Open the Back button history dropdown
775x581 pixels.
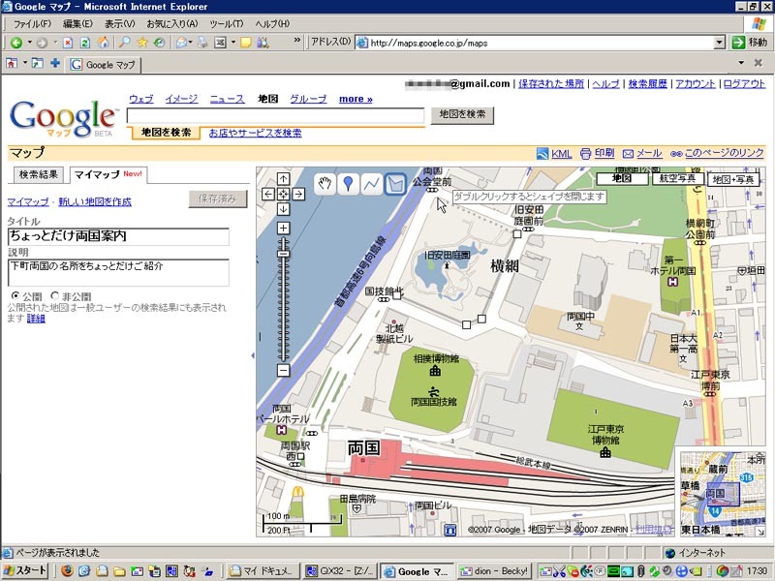point(29,43)
